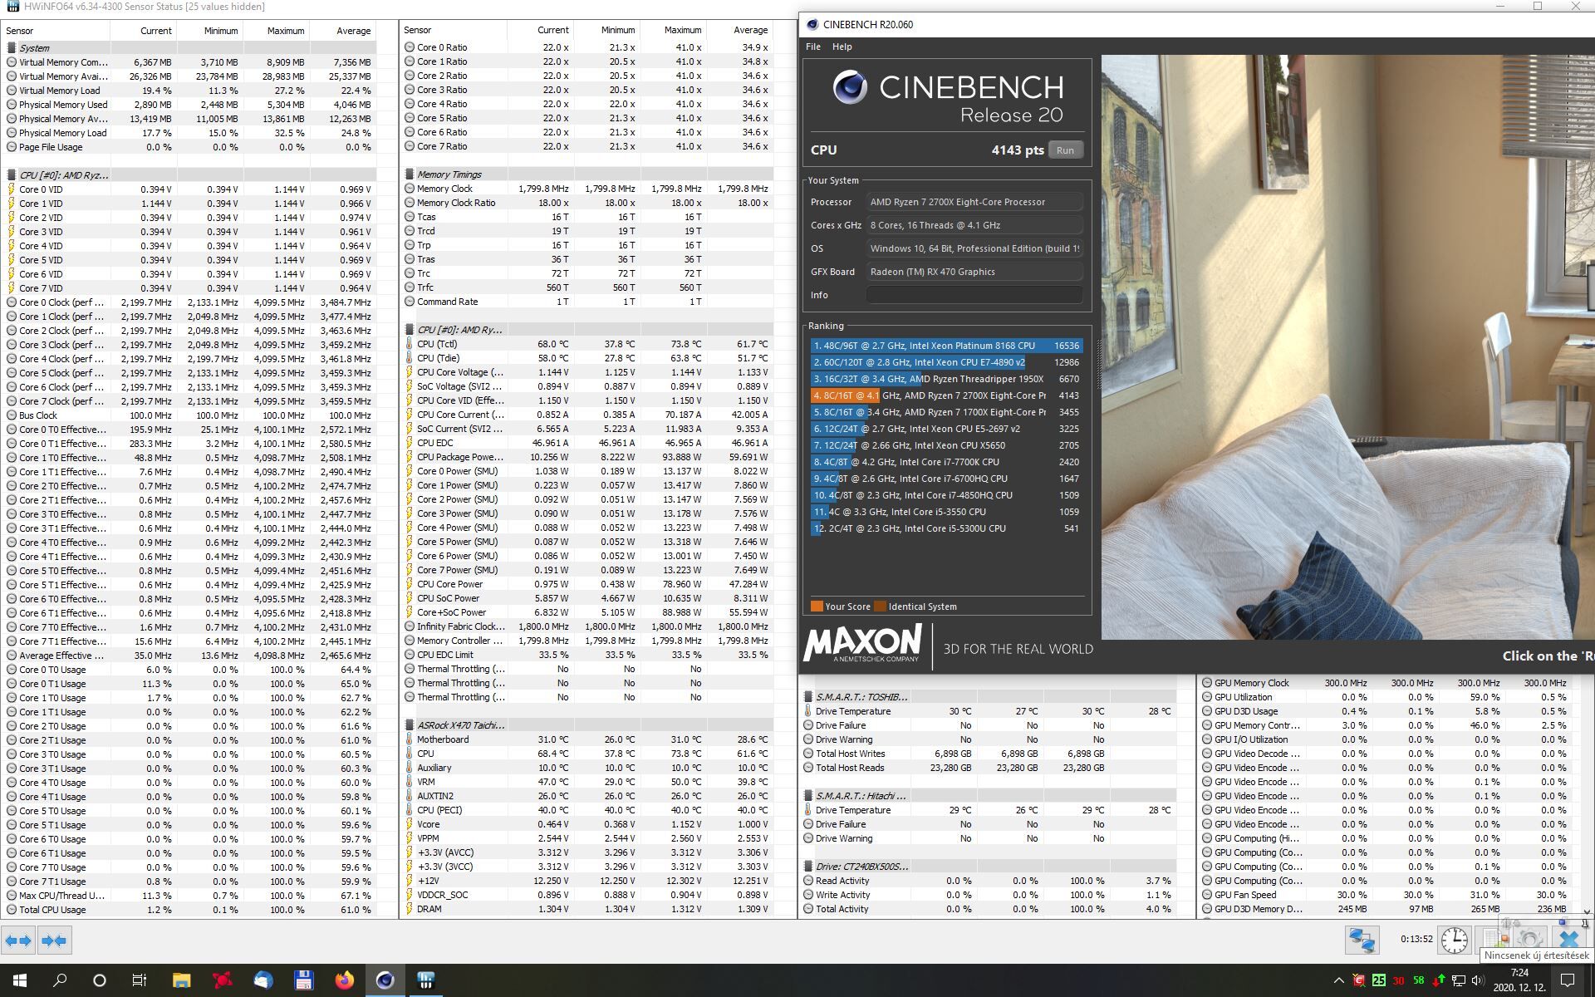
Task: Click the Info input field in Cinebench
Action: tap(974, 295)
